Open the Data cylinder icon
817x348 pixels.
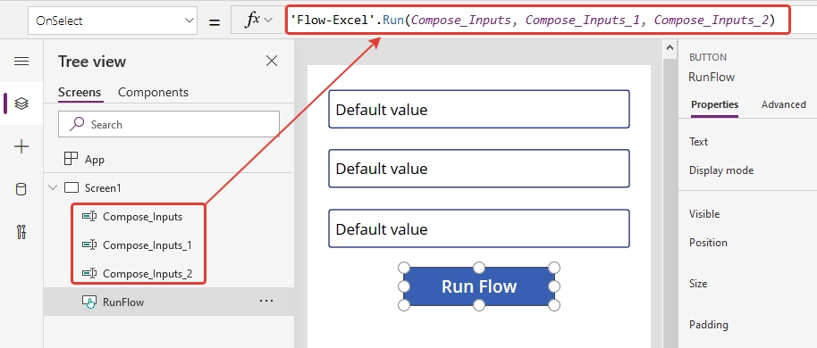pos(21,189)
